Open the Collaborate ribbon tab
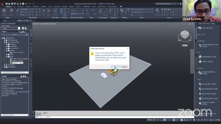The height and width of the screenshot is (124, 221). click(x=86, y=7)
